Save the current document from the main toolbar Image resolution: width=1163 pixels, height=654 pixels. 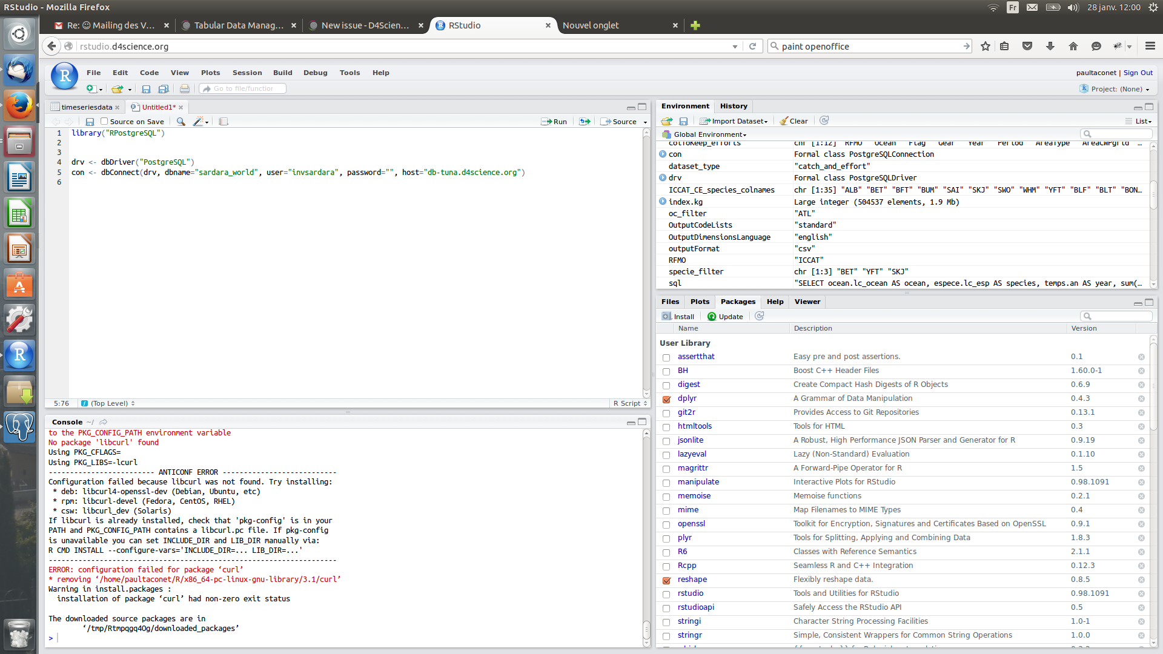point(146,89)
